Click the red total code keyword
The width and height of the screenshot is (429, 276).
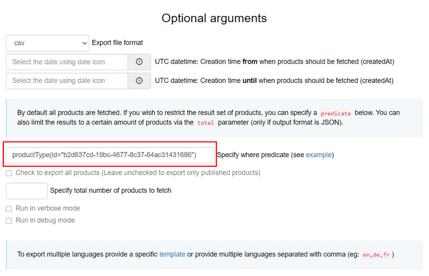click(x=205, y=123)
